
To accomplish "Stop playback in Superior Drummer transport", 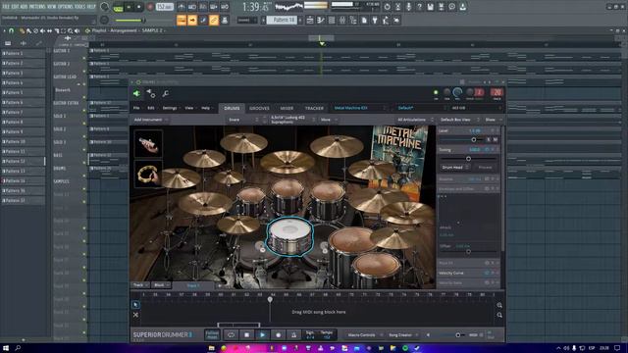I will click(246, 335).
